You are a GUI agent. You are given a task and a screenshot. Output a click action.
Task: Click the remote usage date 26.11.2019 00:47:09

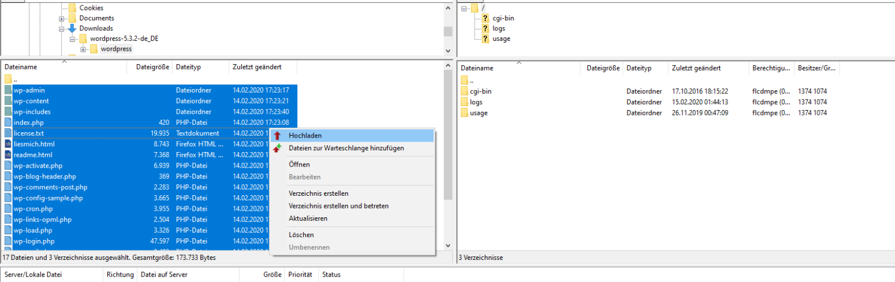(x=700, y=113)
